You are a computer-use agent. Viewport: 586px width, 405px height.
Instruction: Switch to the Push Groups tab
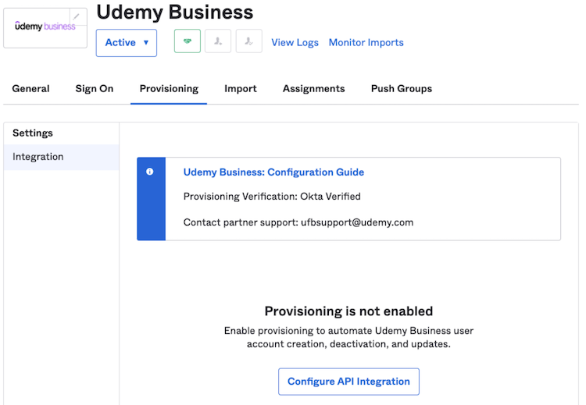pyautogui.click(x=401, y=89)
